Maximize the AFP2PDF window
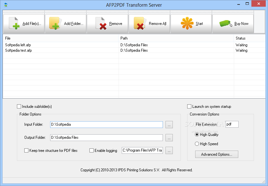This screenshot has width=268, height=186. [247, 4]
